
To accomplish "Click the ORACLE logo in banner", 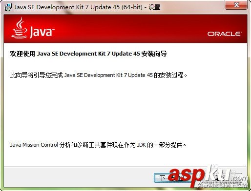I will click(x=225, y=34).
